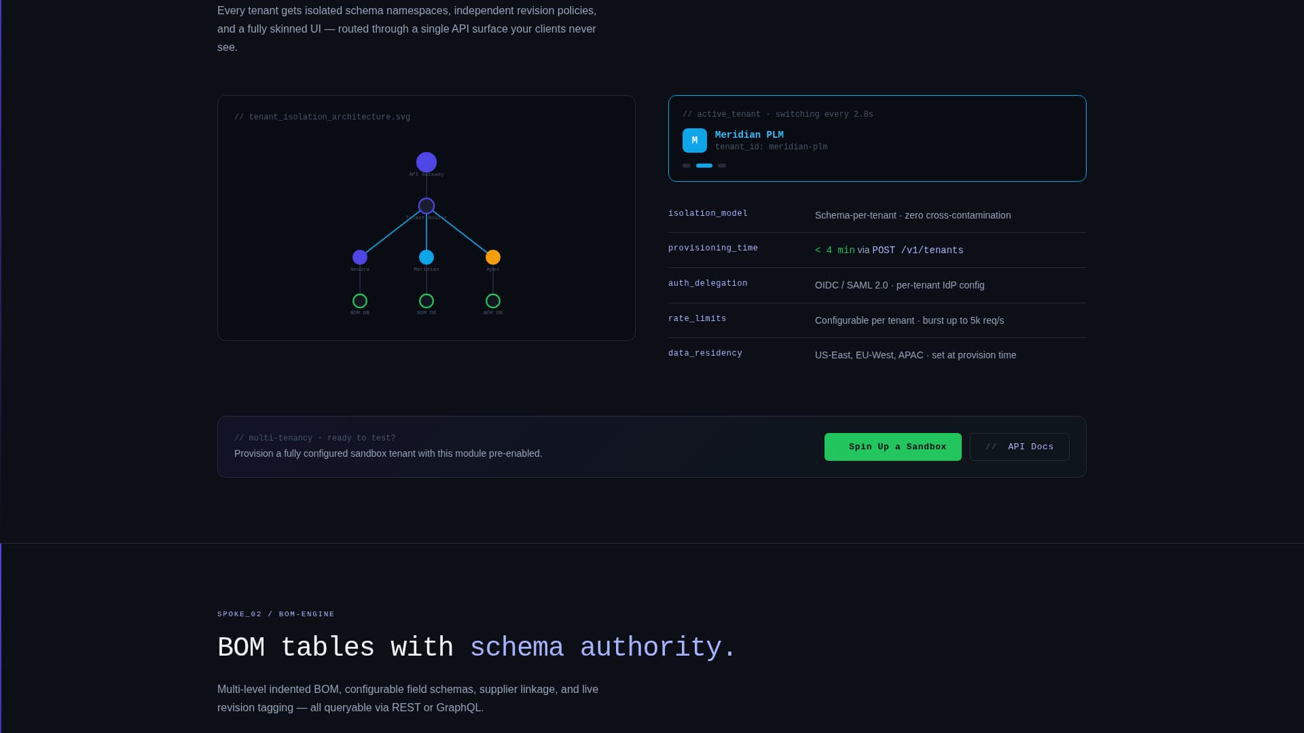
Task: Click the SPOKE_02 / BOM-ENGINE section label
Action: (276, 614)
